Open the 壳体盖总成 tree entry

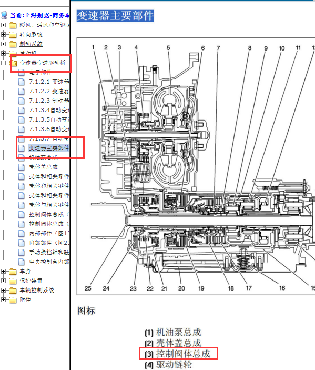pyautogui.click(x=43, y=167)
